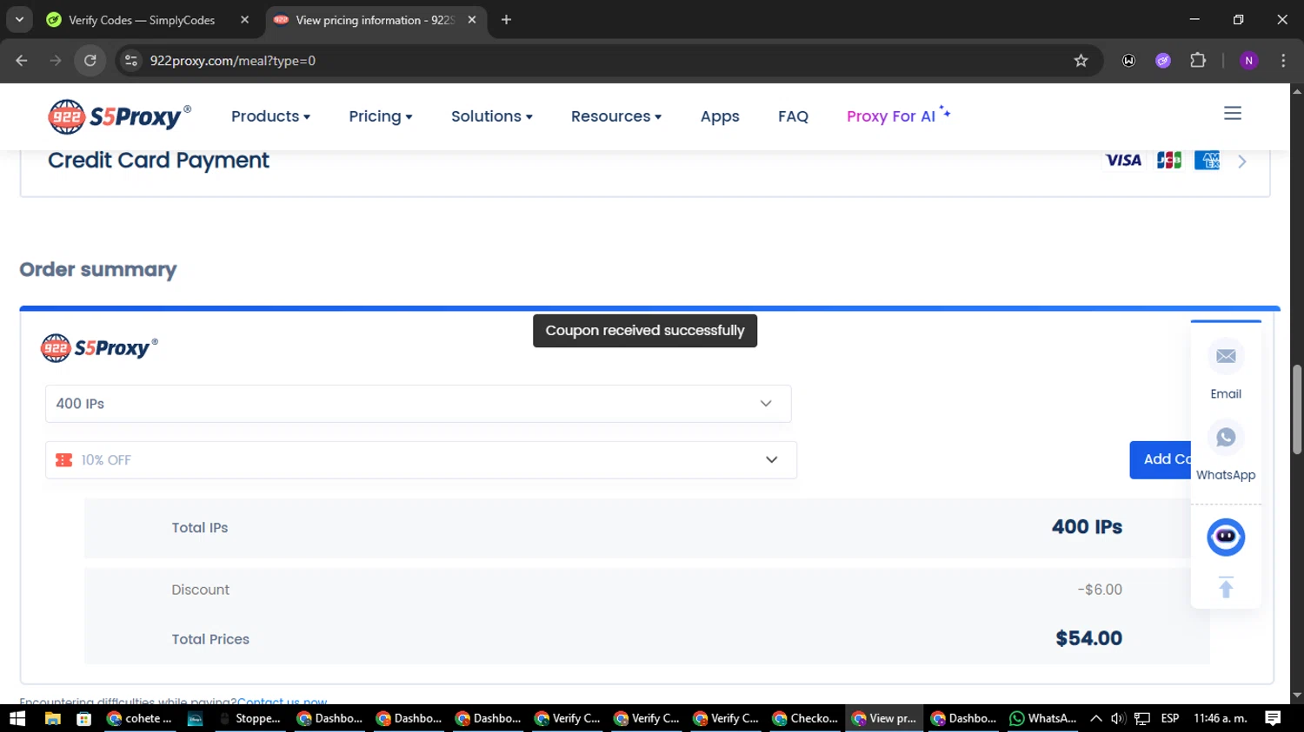This screenshot has width=1304, height=732.
Task: Open the hamburger menu icon
Action: (1233, 114)
